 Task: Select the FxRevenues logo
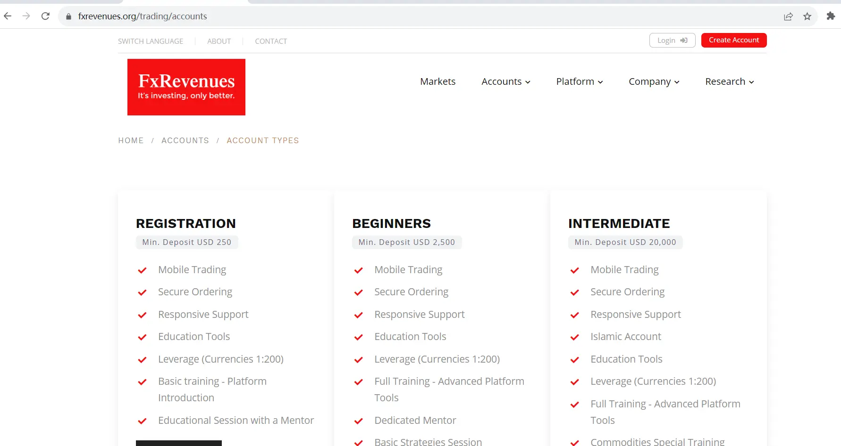click(x=186, y=87)
